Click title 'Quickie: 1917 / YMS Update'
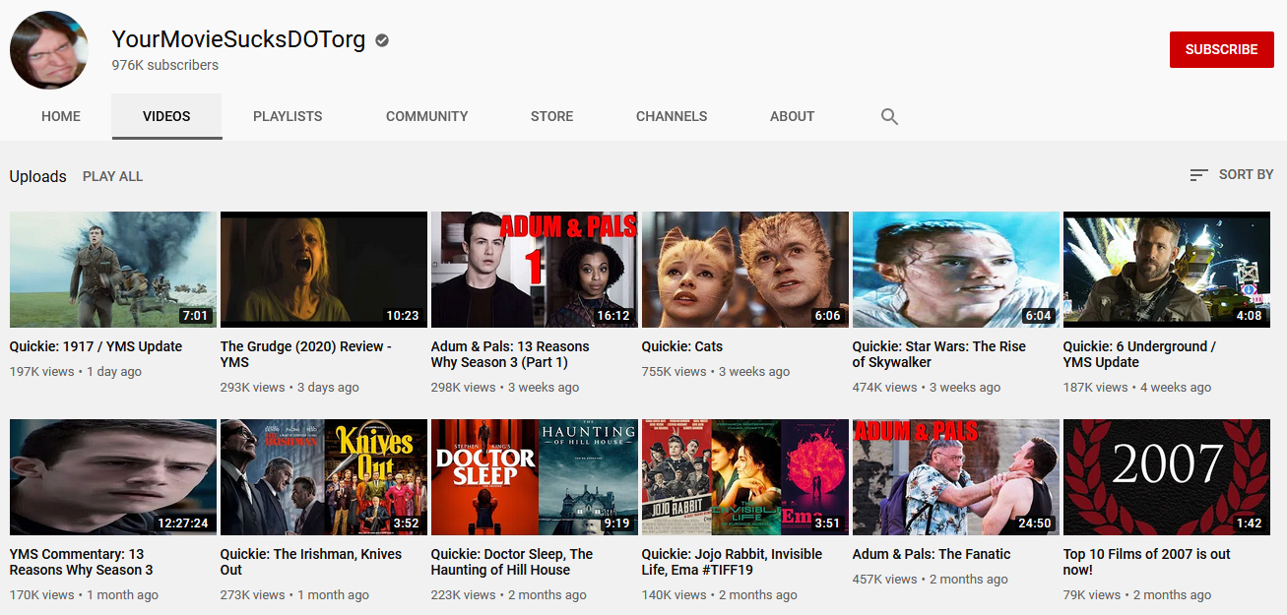 click(x=97, y=346)
